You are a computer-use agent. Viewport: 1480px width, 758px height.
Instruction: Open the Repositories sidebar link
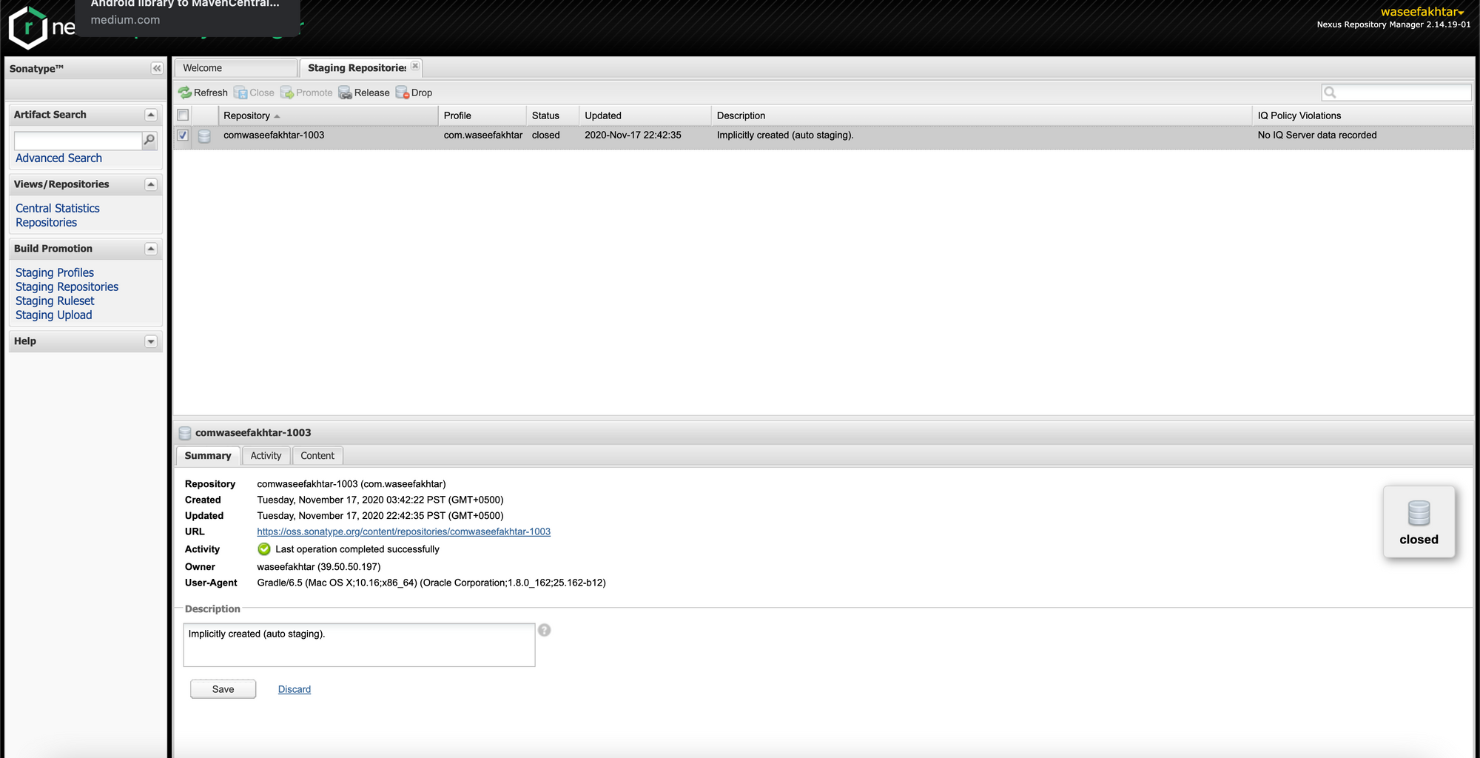[x=46, y=223]
